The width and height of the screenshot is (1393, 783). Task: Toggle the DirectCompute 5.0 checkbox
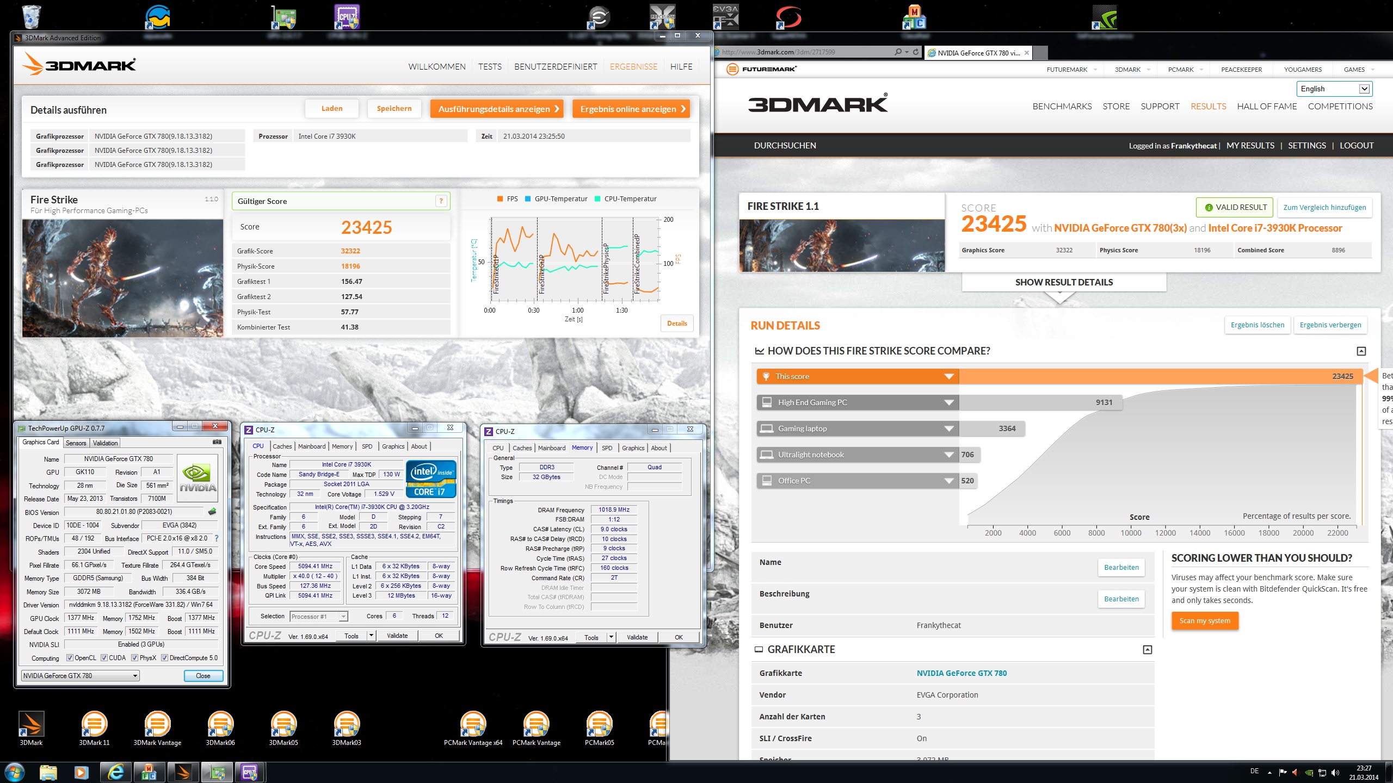point(164,658)
